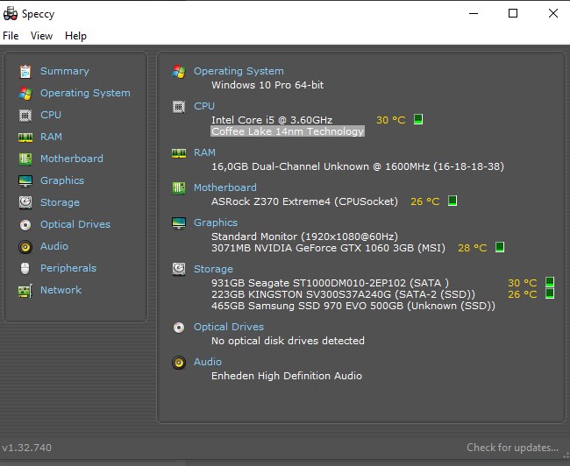Select Storage label in the sidebar
570x466 pixels.
point(60,202)
